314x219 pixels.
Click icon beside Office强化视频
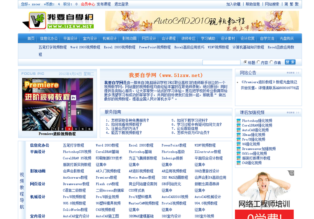point(238,153)
